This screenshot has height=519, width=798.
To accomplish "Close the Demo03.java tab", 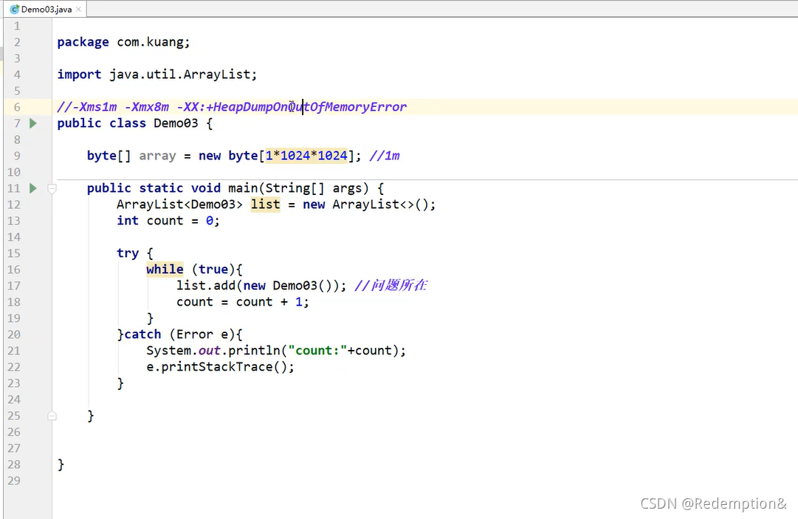I will (78, 9).
